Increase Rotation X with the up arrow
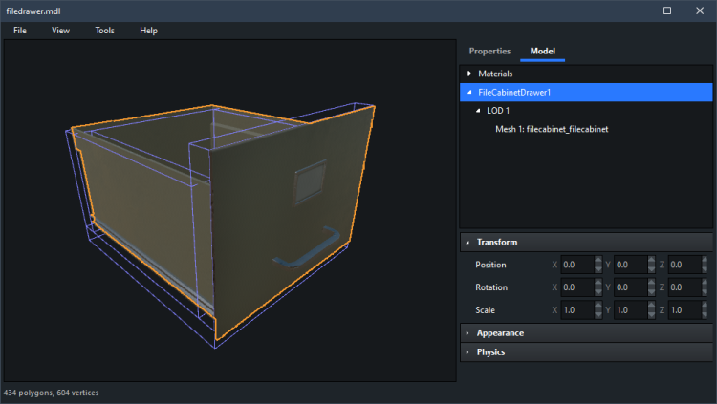717x404 pixels. coord(598,284)
